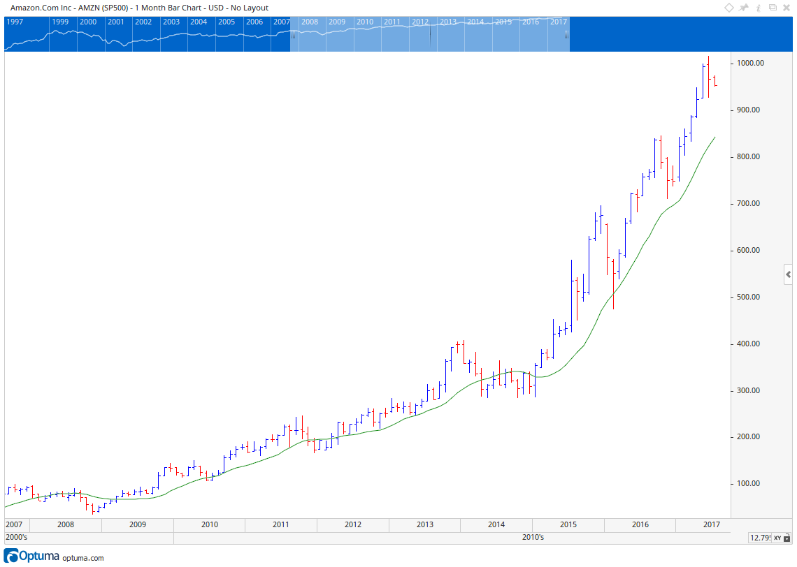The height and width of the screenshot is (567, 797).
Task: Close the AMZN chart
Action: (x=788, y=7)
